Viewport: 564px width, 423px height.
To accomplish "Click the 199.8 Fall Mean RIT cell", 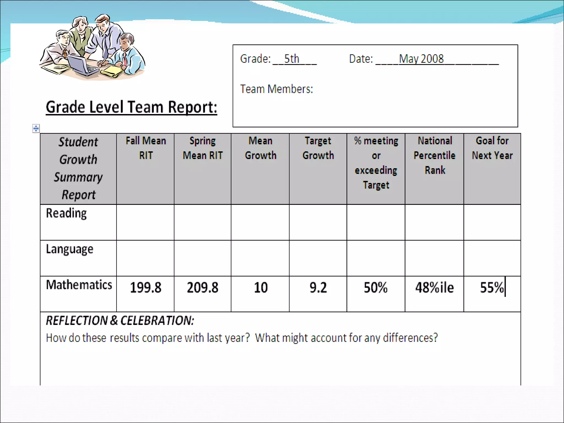I will (x=145, y=288).
